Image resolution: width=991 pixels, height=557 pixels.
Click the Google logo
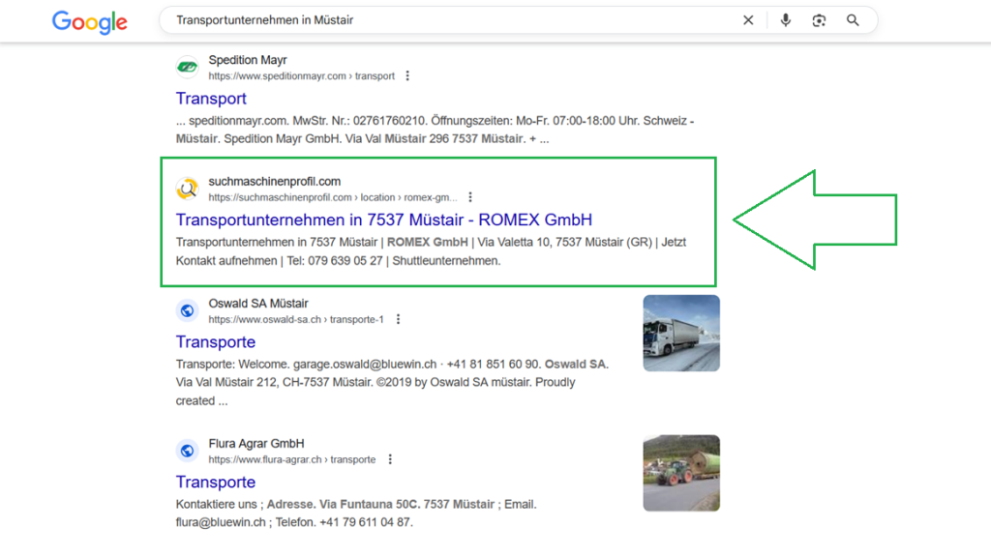click(x=89, y=21)
